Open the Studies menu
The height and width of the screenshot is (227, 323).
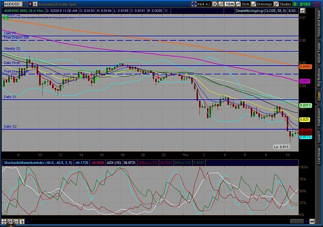[x=283, y=4]
